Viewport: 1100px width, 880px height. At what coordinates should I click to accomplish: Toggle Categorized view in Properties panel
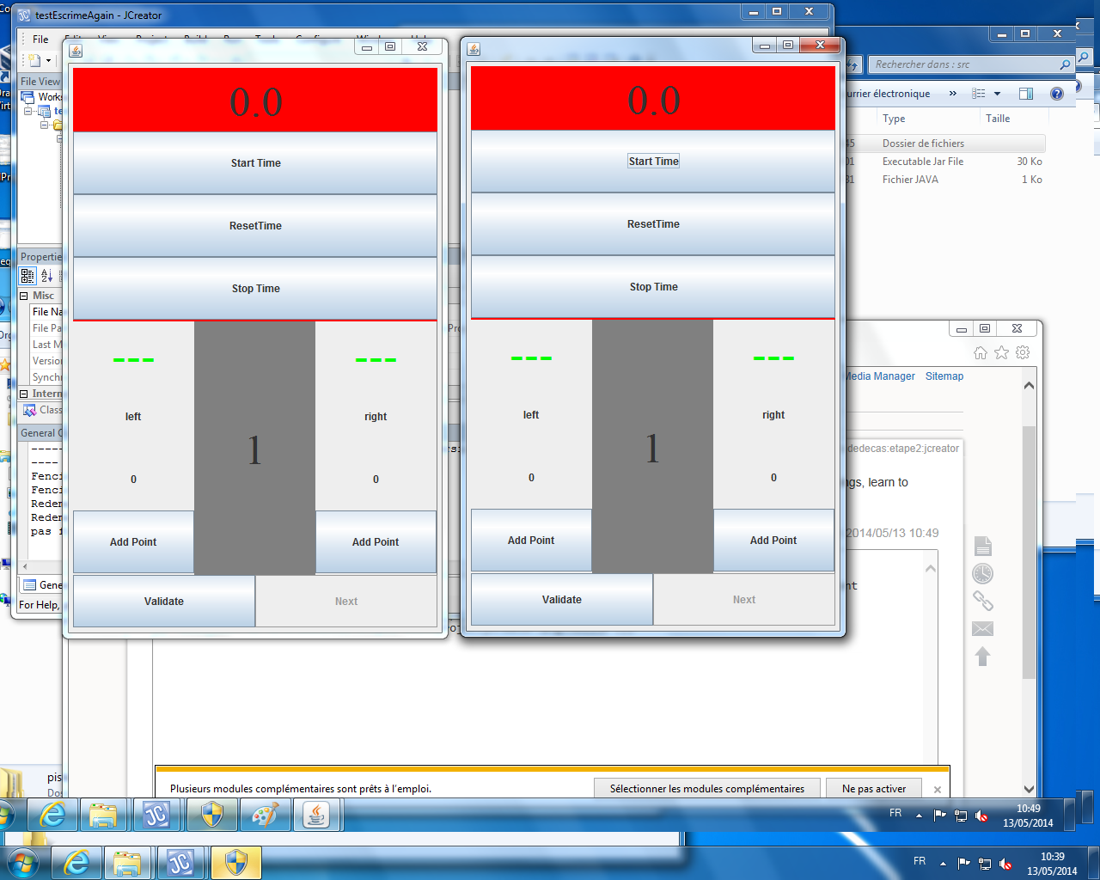click(x=27, y=276)
